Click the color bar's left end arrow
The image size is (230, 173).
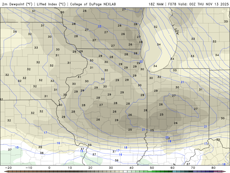pyautogui.click(x=6, y=172)
